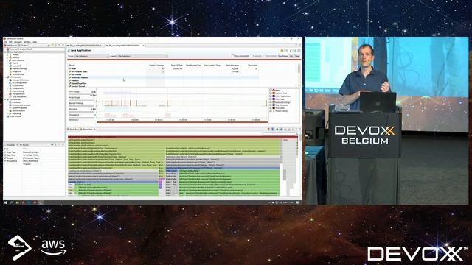Toggle Thread Activity chart checkbox
472x265 pixels.
[271, 111]
